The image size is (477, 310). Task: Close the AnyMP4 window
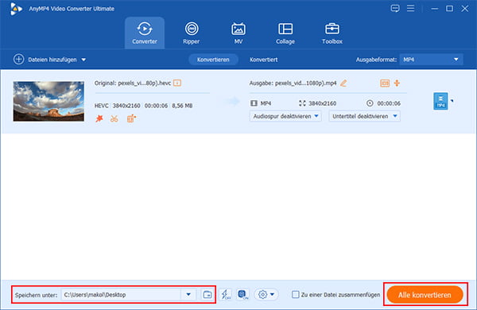(x=464, y=9)
